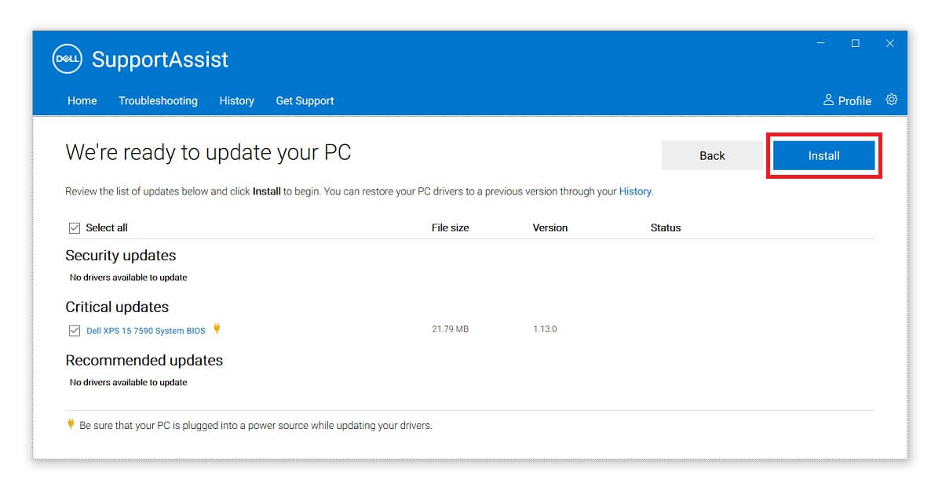Close the SupportAssist window
The image size is (942, 494).
(x=890, y=43)
